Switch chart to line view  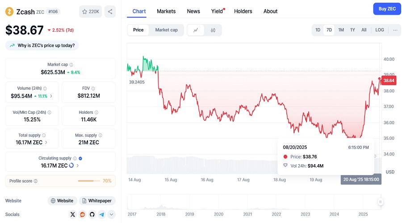point(196,30)
